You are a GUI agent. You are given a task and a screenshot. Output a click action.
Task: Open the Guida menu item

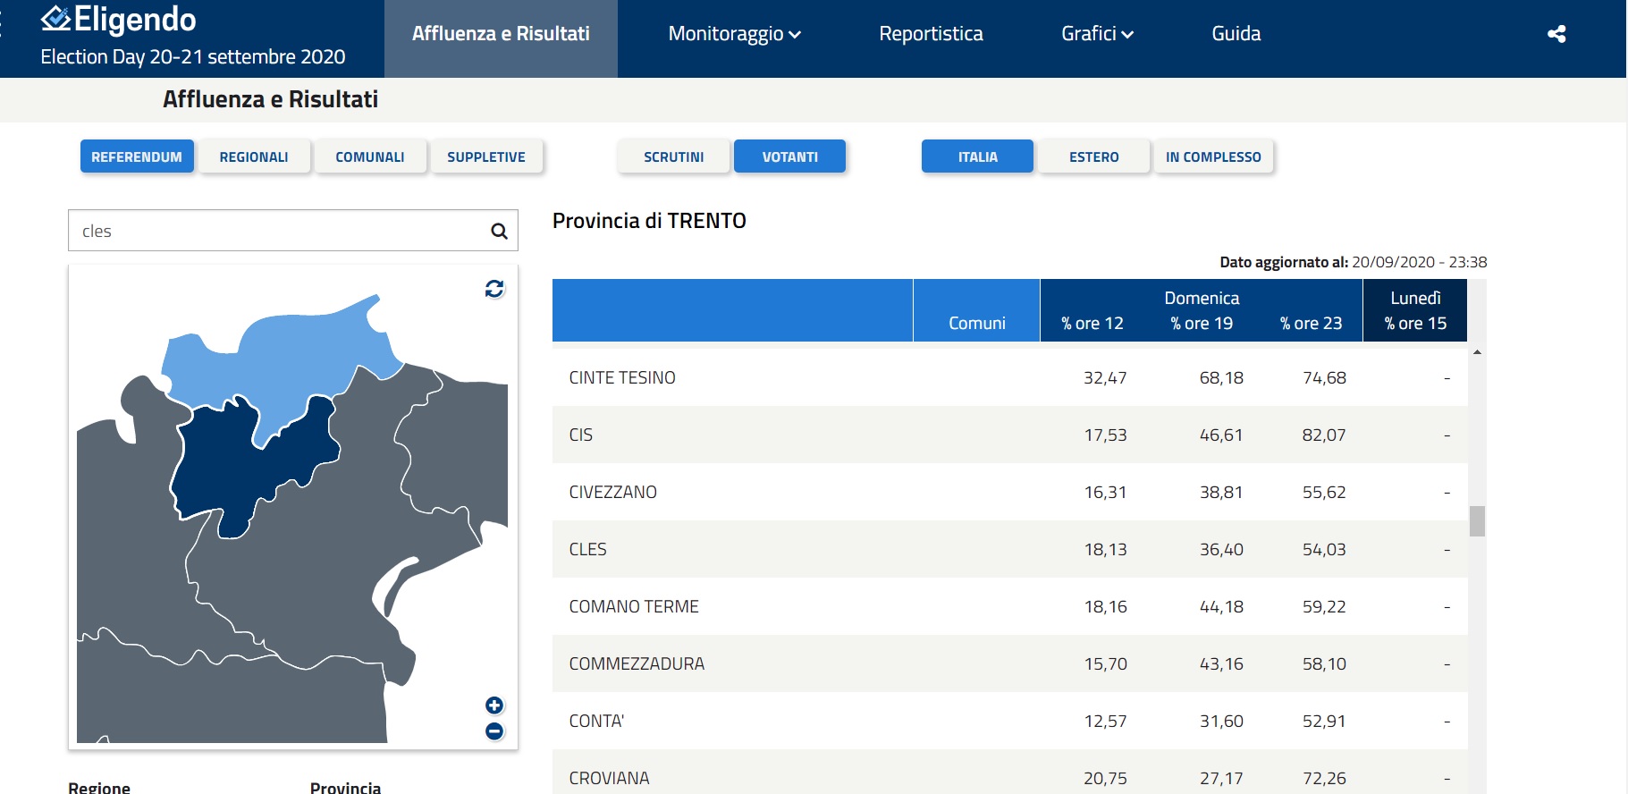pos(1236,34)
